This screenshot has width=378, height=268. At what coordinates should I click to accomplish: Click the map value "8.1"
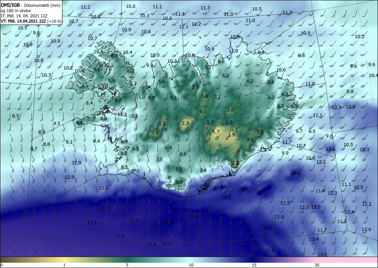pos(124,167)
